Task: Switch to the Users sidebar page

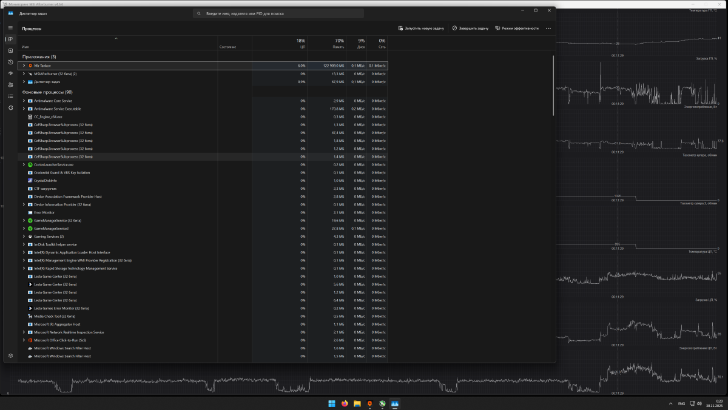Action: 10,85
